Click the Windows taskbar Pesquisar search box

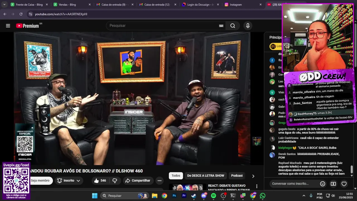125,196
